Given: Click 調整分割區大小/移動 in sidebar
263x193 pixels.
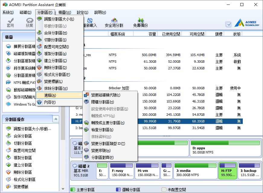Looking at the screenshot, I should coord(32,129).
